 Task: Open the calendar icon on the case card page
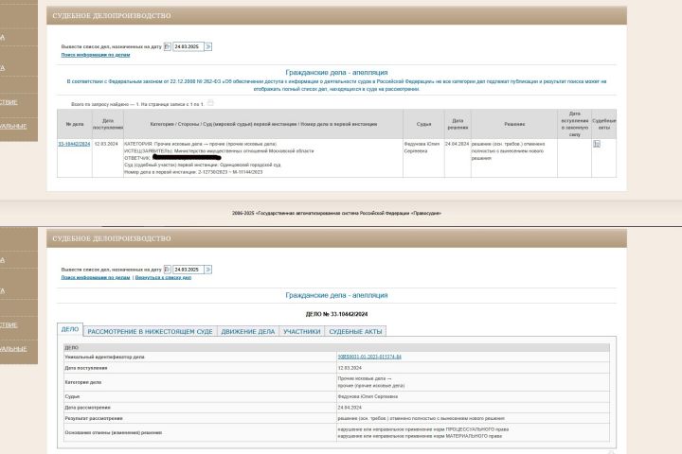pos(167,270)
